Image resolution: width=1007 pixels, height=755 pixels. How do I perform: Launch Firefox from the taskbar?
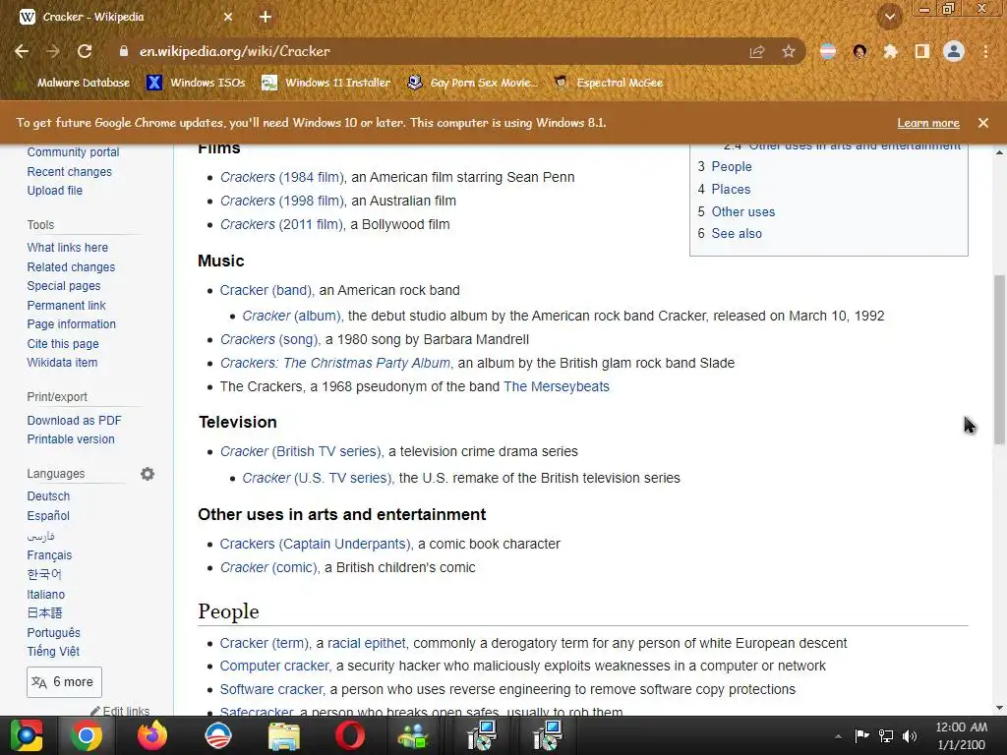pyautogui.click(x=152, y=735)
